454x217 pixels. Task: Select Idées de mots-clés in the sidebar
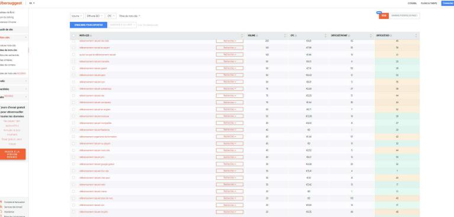pos(9,50)
